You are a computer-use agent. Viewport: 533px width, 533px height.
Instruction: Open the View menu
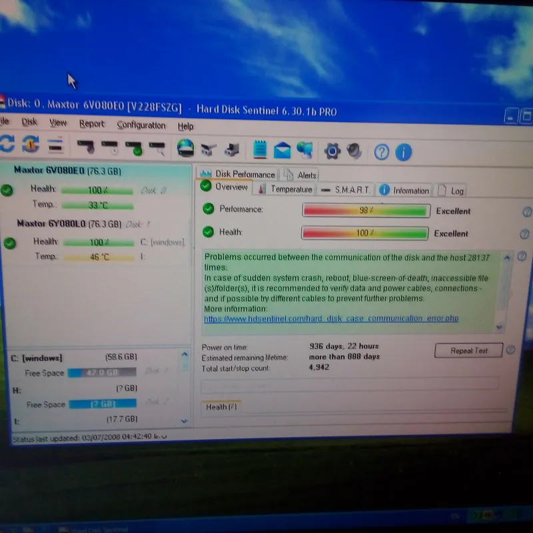click(x=58, y=123)
